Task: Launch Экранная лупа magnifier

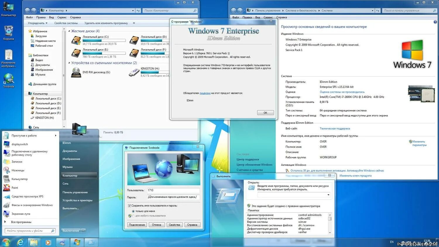Action: pos(21,214)
